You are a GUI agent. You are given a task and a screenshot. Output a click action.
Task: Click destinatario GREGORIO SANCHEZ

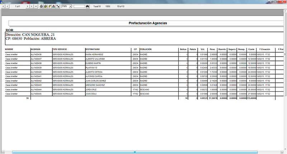point(95,85)
